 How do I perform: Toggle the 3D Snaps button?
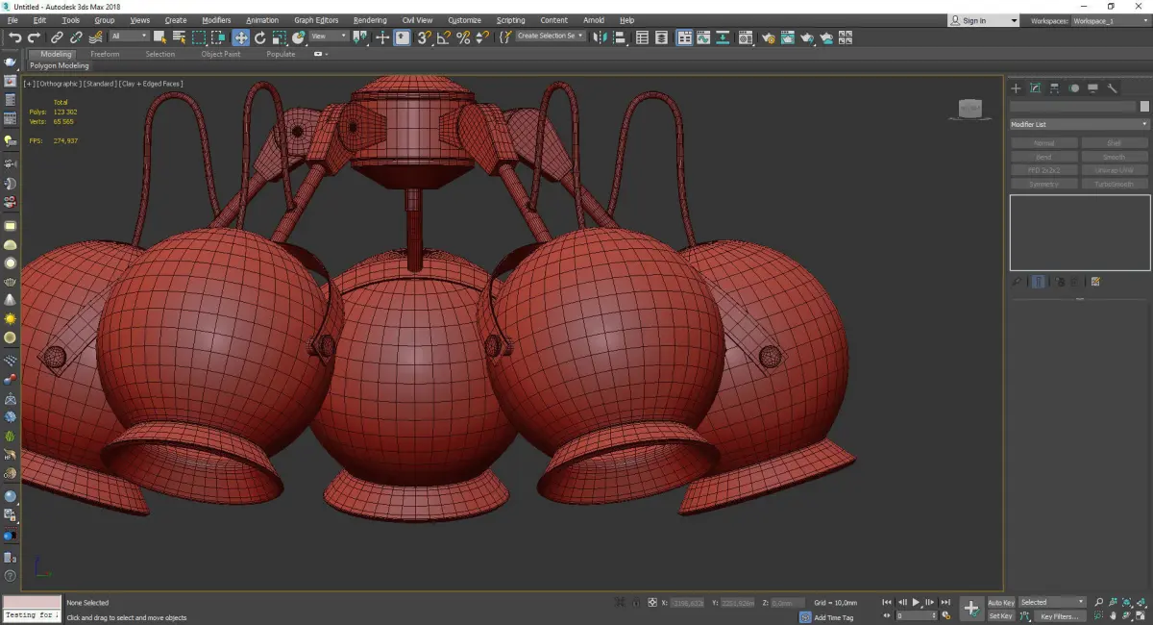click(423, 37)
